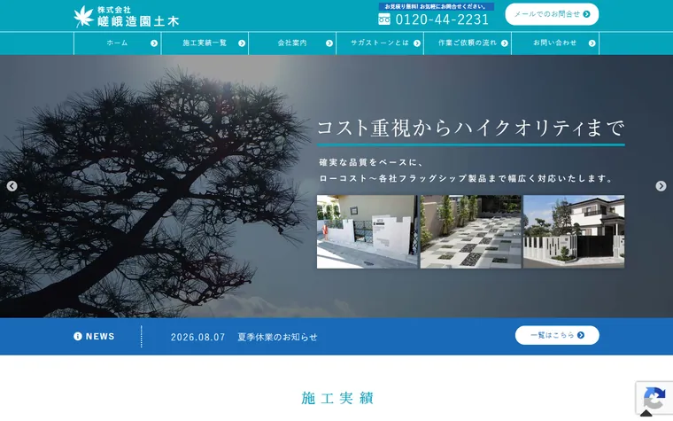Open the お問い合わせ menu item
The width and height of the screenshot is (673, 421).
(555, 43)
